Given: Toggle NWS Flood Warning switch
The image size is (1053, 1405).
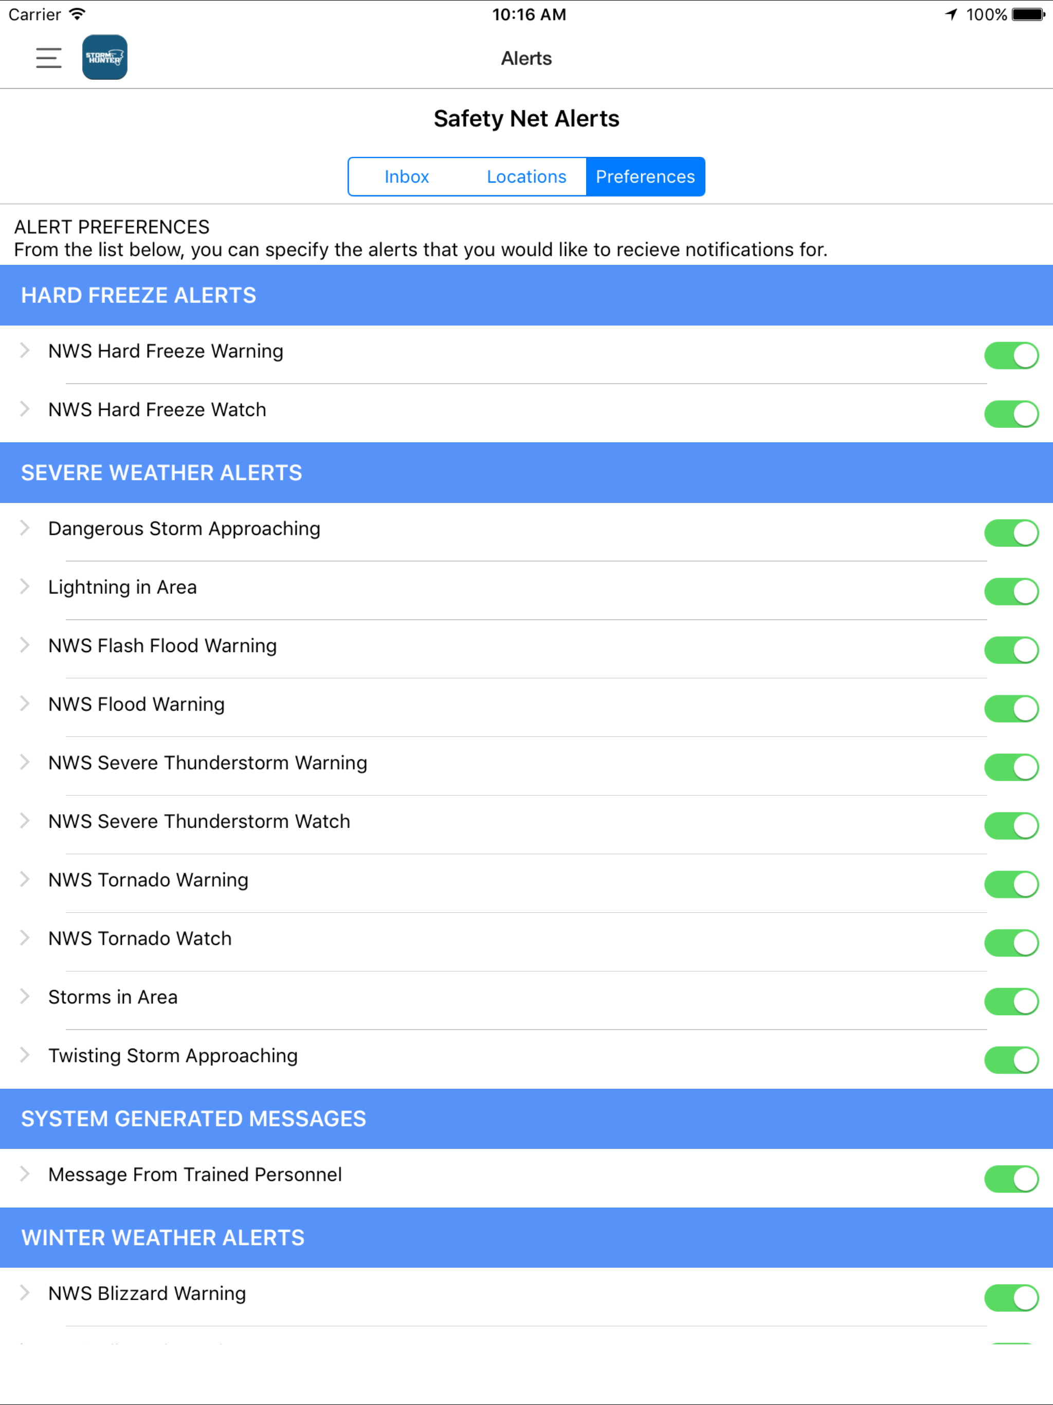Looking at the screenshot, I should point(1011,708).
